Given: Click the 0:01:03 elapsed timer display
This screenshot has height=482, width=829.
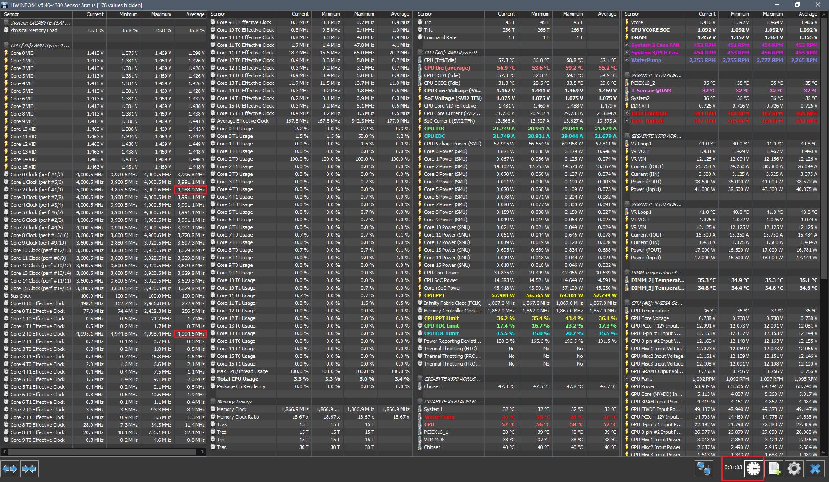Looking at the screenshot, I should pos(733,468).
